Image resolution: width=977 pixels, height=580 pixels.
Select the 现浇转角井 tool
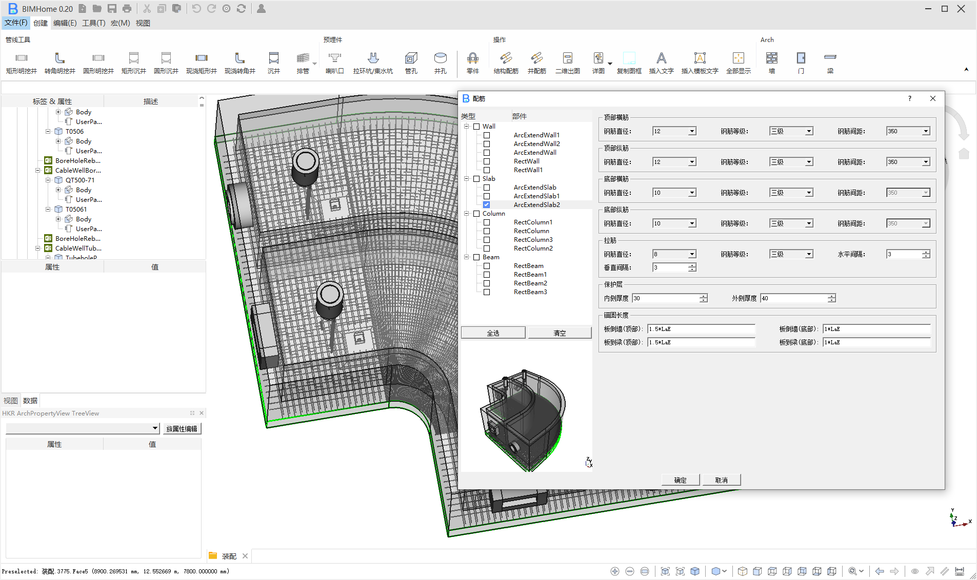coord(240,63)
